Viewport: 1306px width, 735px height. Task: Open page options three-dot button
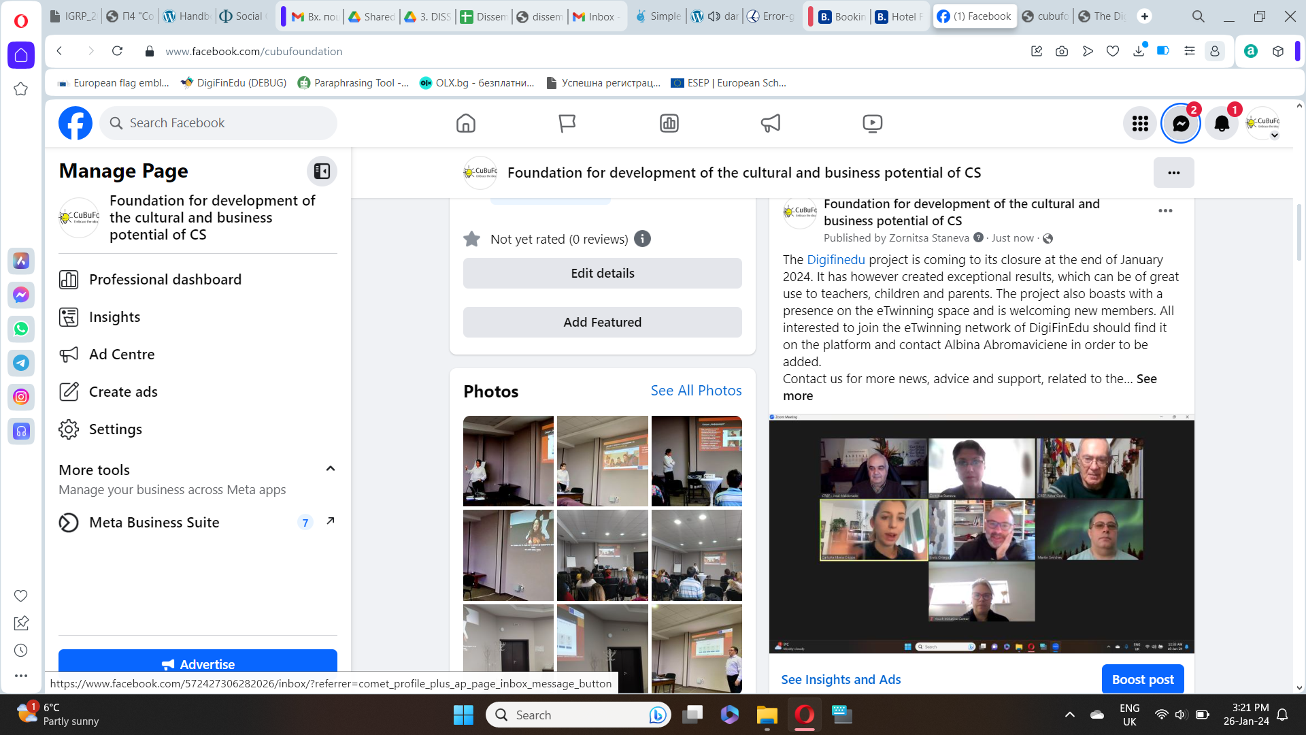point(1173,173)
